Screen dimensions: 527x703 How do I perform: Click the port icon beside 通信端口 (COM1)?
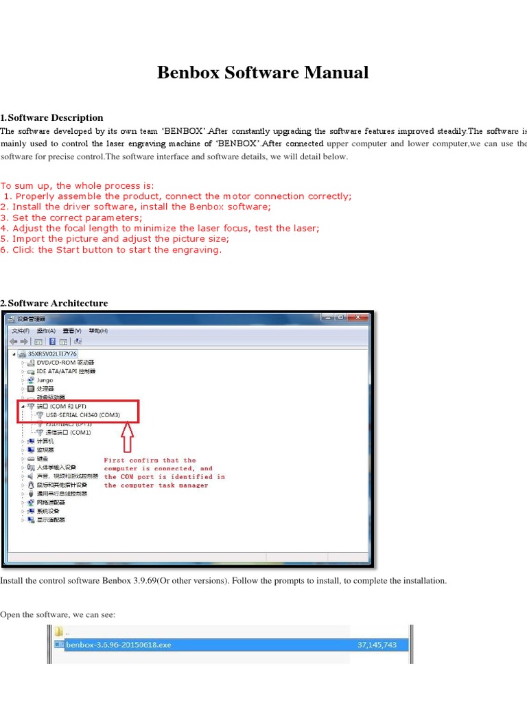click(40, 433)
